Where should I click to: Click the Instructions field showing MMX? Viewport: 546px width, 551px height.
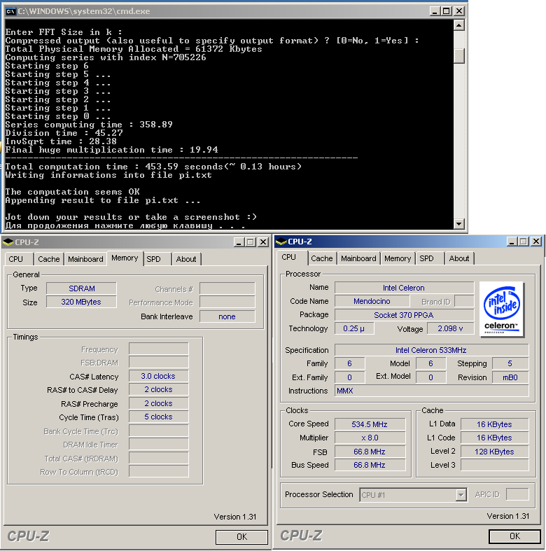(431, 391)
